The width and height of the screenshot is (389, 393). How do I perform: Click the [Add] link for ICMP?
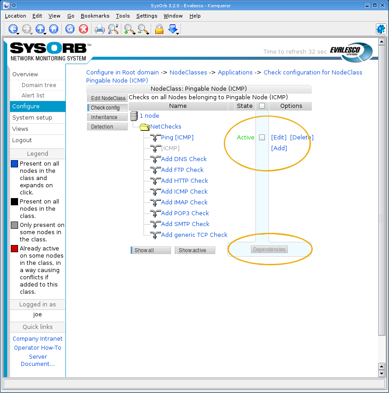[x=279, y=148]
